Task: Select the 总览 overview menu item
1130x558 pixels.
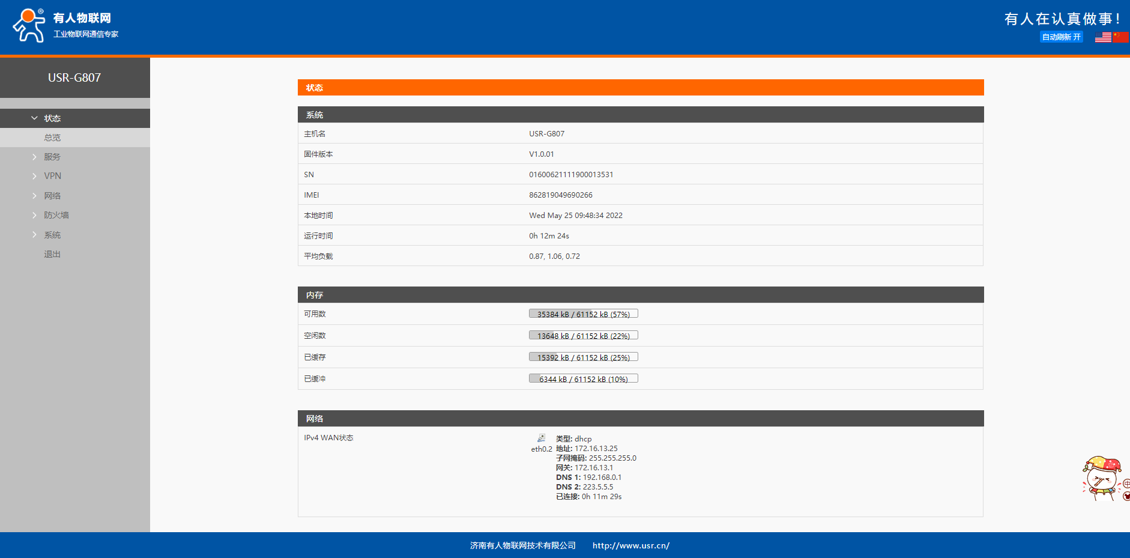Action: click(x=52, y=138)
